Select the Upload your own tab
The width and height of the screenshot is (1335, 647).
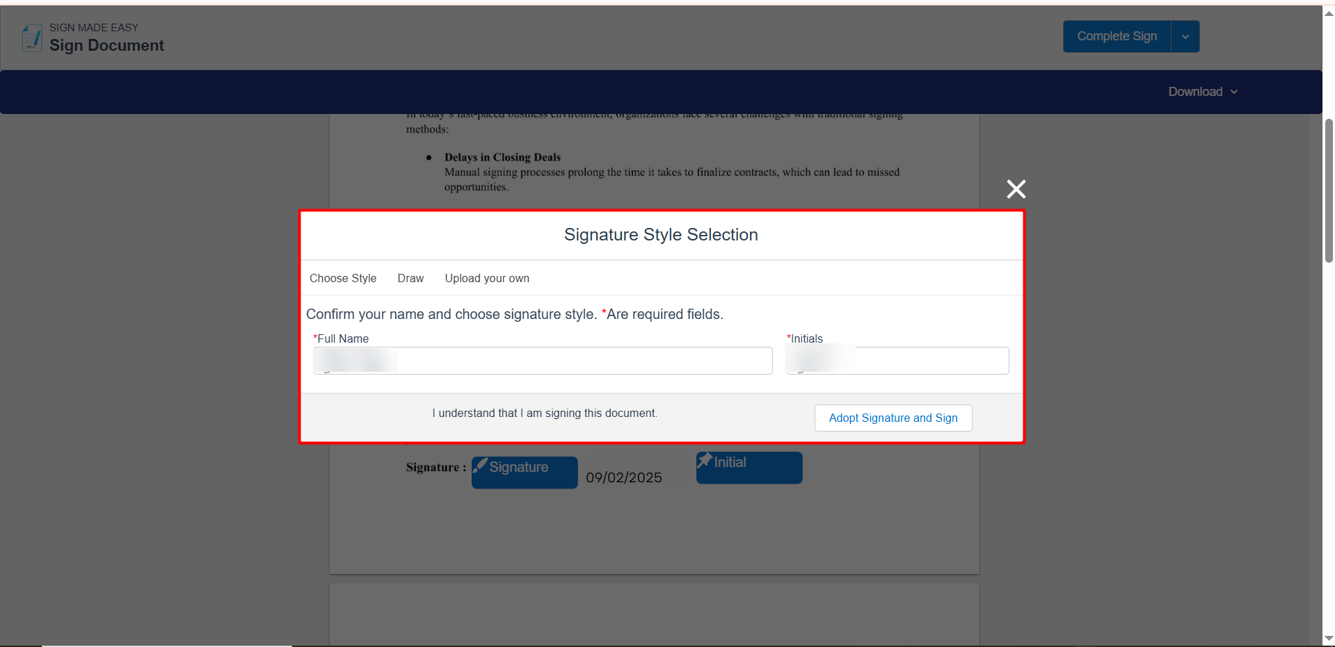pyautogui.click(x=487, y=278)
